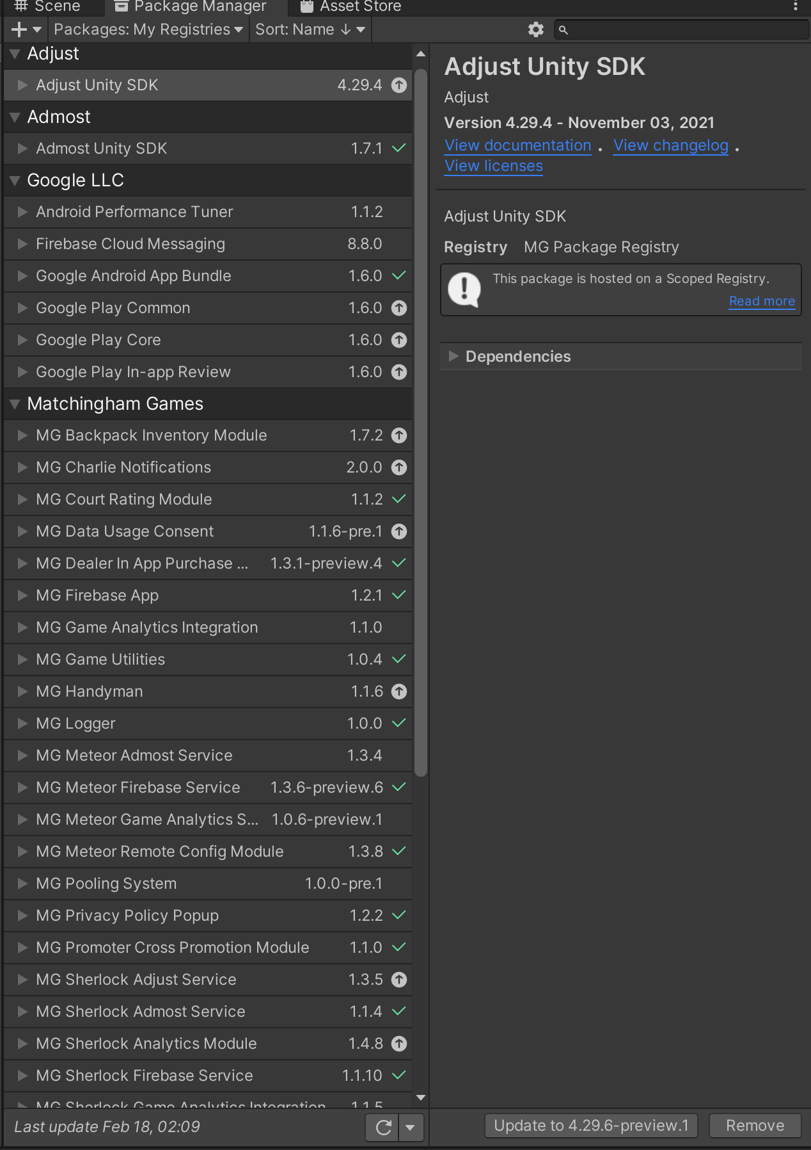Image resolution: width=811 pixels, height=1150 pixels.
Task: Click the scroll up arrow of package list
Action: pyautogui.click(x=421, y=54)
